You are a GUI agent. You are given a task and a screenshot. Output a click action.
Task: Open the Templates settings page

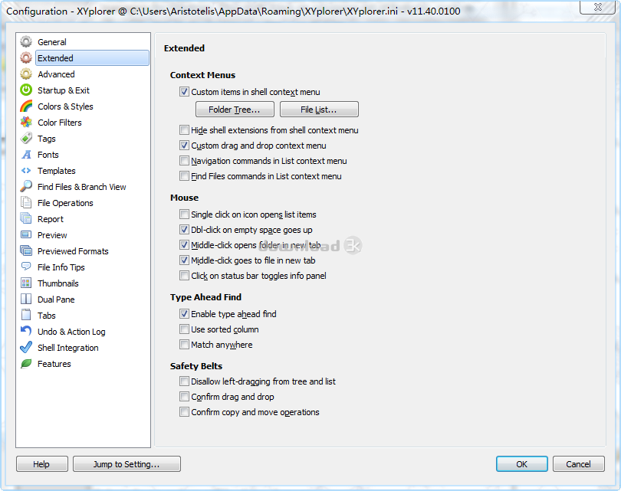[56, 171]
